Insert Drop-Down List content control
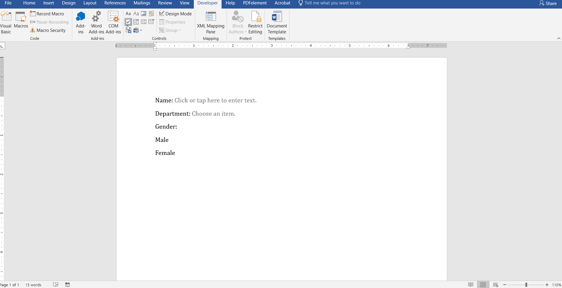 coord(144,22)
